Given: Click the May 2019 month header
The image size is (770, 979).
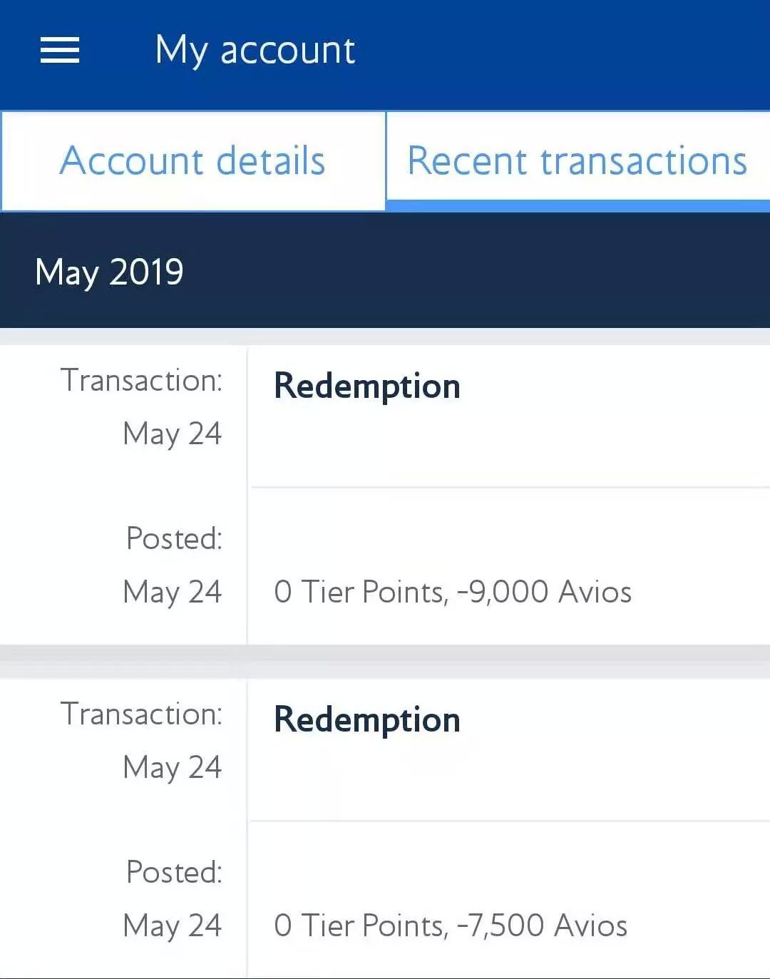Looking at the screenshot, I should click(x=110, y=272).
